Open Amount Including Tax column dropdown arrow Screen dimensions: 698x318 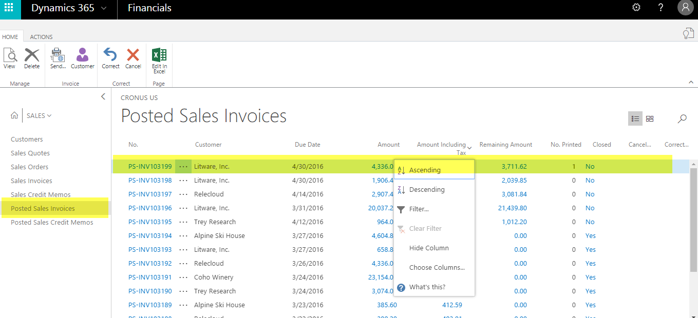pos(469,148)
